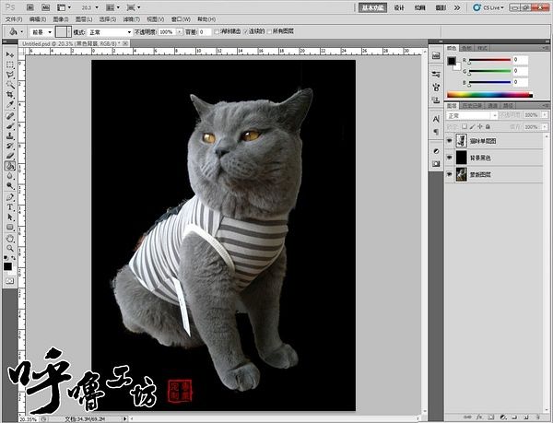
Task: Pick the Crop tool
Action: pos(9,96)
